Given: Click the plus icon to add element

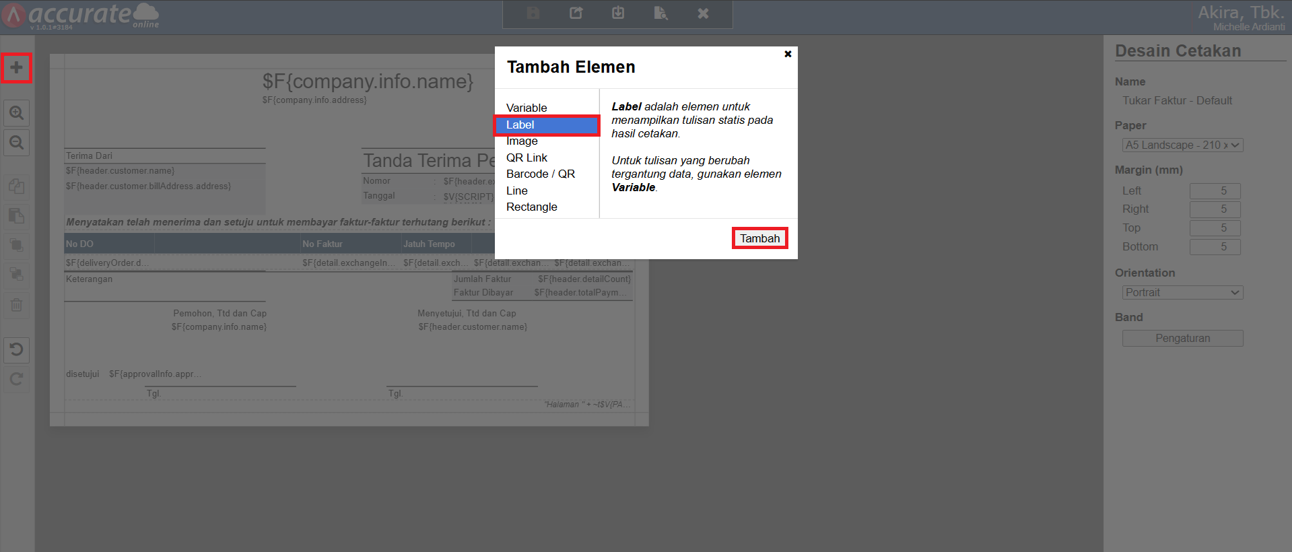Looking at the screenshot, I should coord(16,68).
